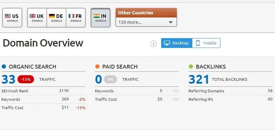Click the US flag icon

8,16
